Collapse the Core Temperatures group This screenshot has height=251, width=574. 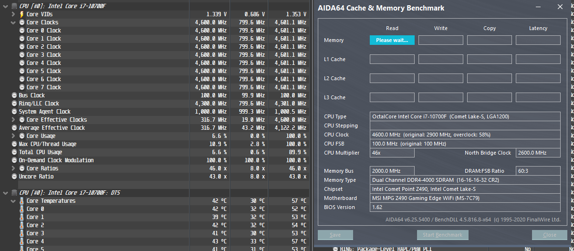point(13,201)
